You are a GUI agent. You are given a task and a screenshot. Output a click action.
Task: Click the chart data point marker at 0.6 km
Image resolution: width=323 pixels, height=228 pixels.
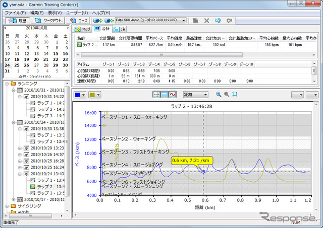point(203,172)
